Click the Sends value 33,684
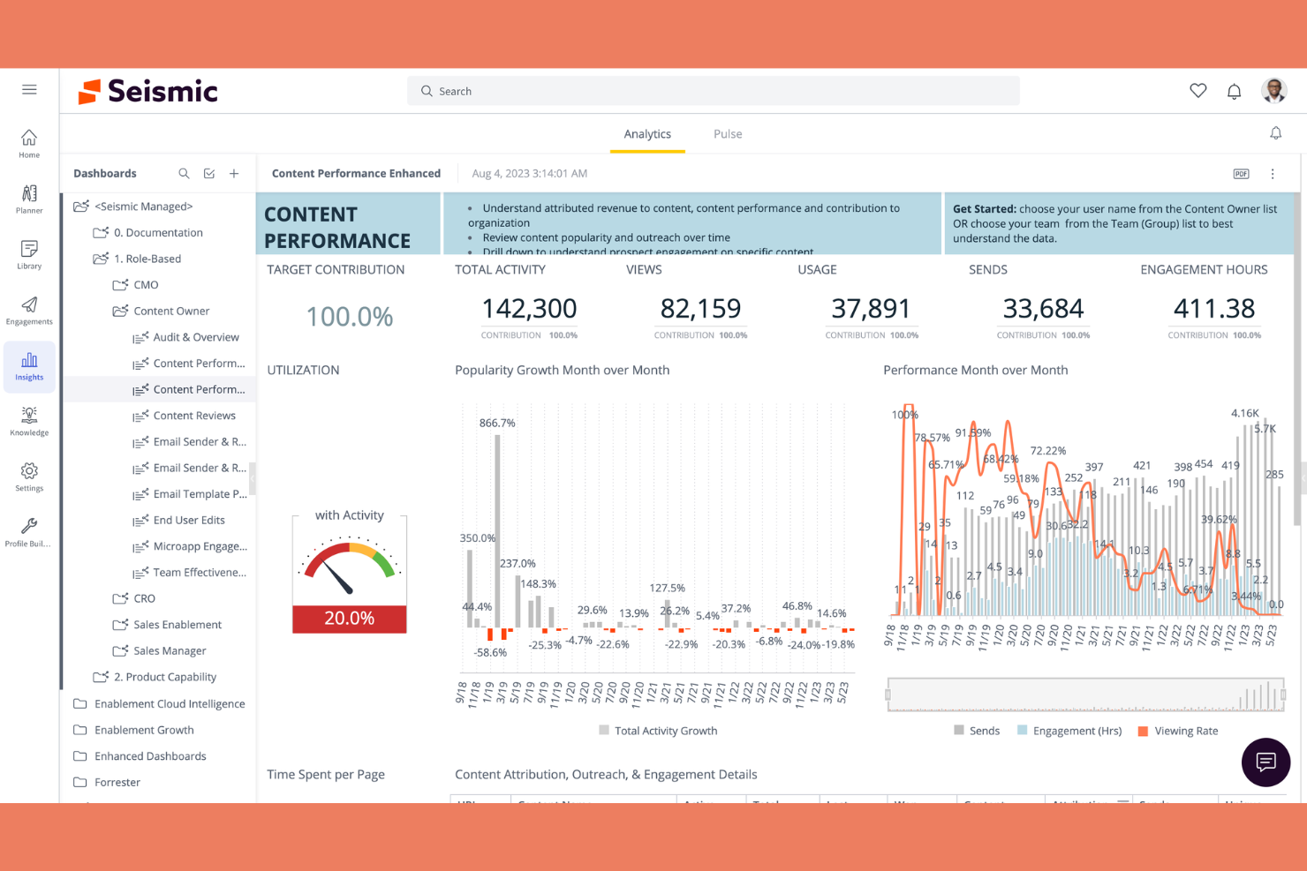The width and height of the screenshot is (1307, 871). pos(1043,308)
